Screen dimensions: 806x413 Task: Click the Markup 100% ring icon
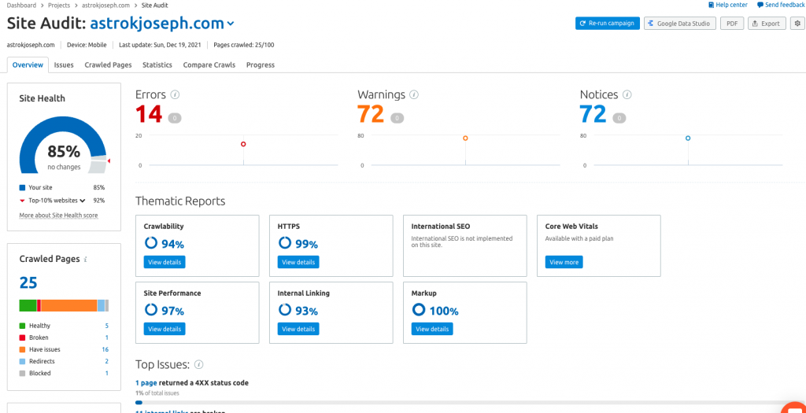[419, 310]
